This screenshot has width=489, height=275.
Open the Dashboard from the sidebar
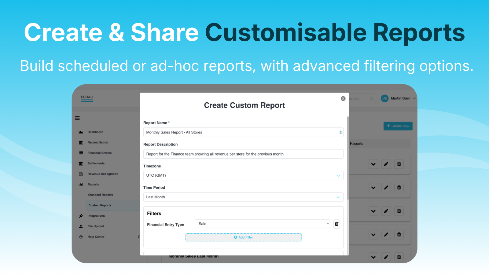click(x=95, y=132)
